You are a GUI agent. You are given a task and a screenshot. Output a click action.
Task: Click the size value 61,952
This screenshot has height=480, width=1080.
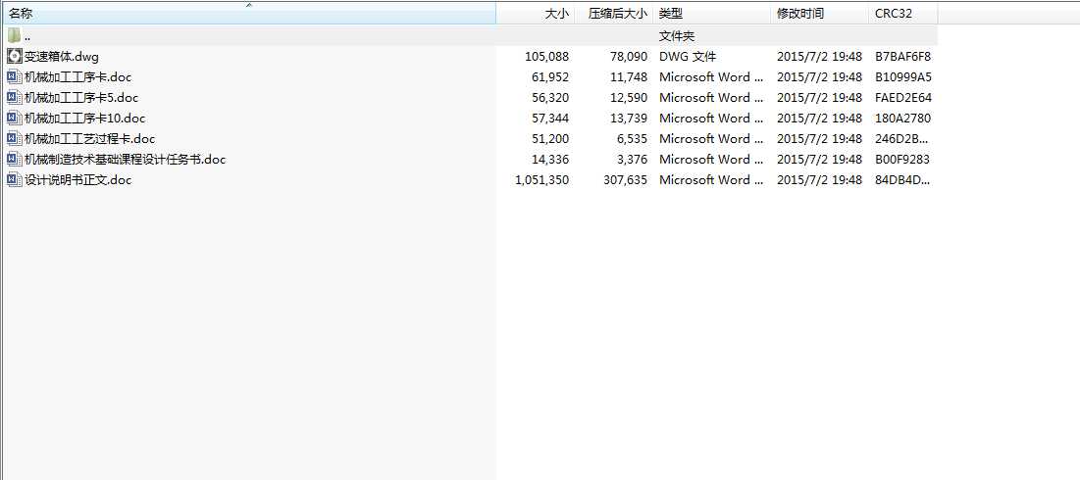(x=550, y=77)
